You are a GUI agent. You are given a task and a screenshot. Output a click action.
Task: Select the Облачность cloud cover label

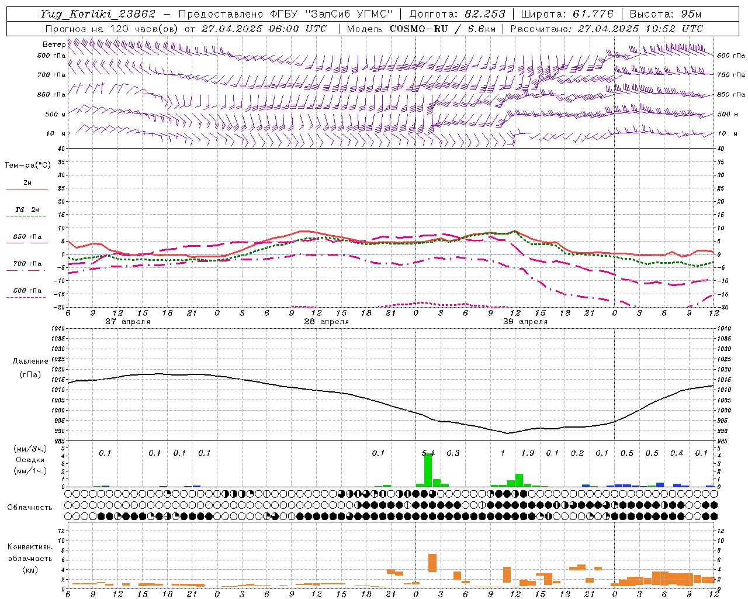pos(30,507)
